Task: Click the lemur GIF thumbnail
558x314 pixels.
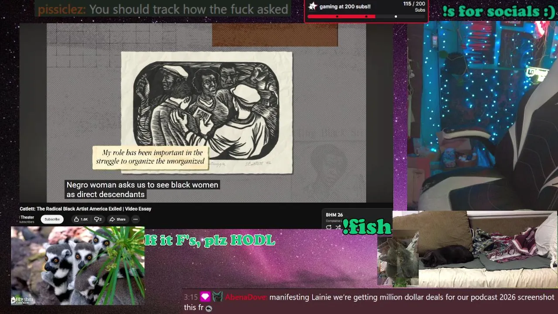Action: [x=78, y=265]
